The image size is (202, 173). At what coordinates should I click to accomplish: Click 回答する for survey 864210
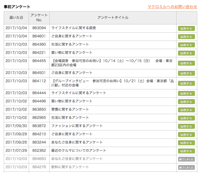tap(186, 134)
